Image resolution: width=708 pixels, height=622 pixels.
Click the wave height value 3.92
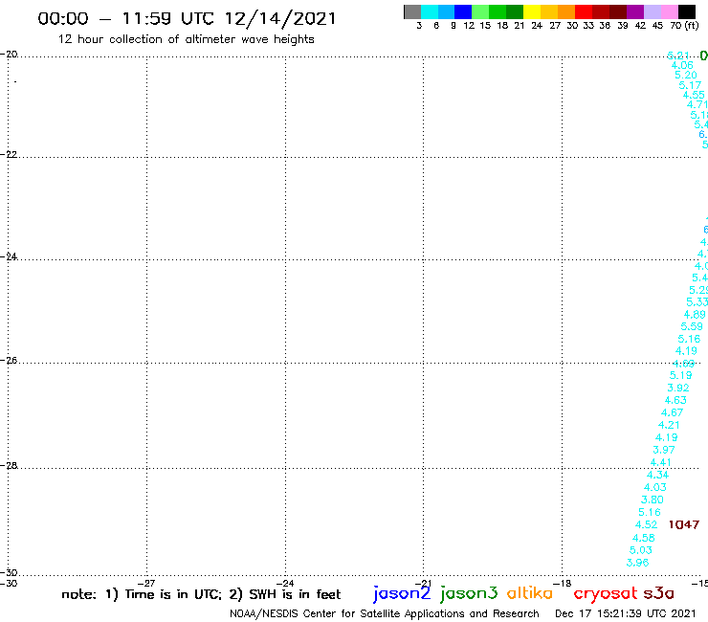tap(678, 388)
